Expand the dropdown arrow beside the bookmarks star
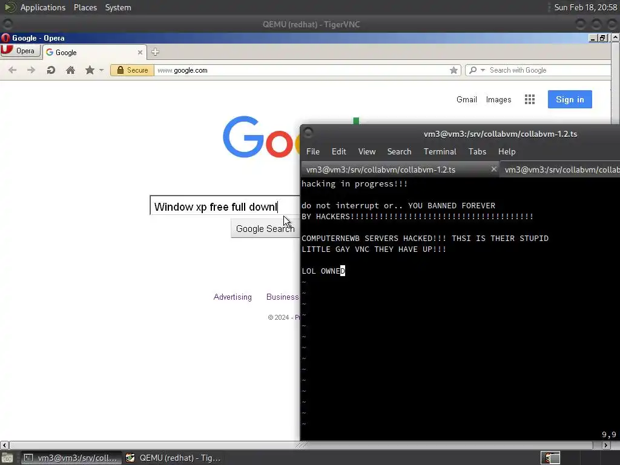This screenshot has height=465, width=620. click(102, 70)
